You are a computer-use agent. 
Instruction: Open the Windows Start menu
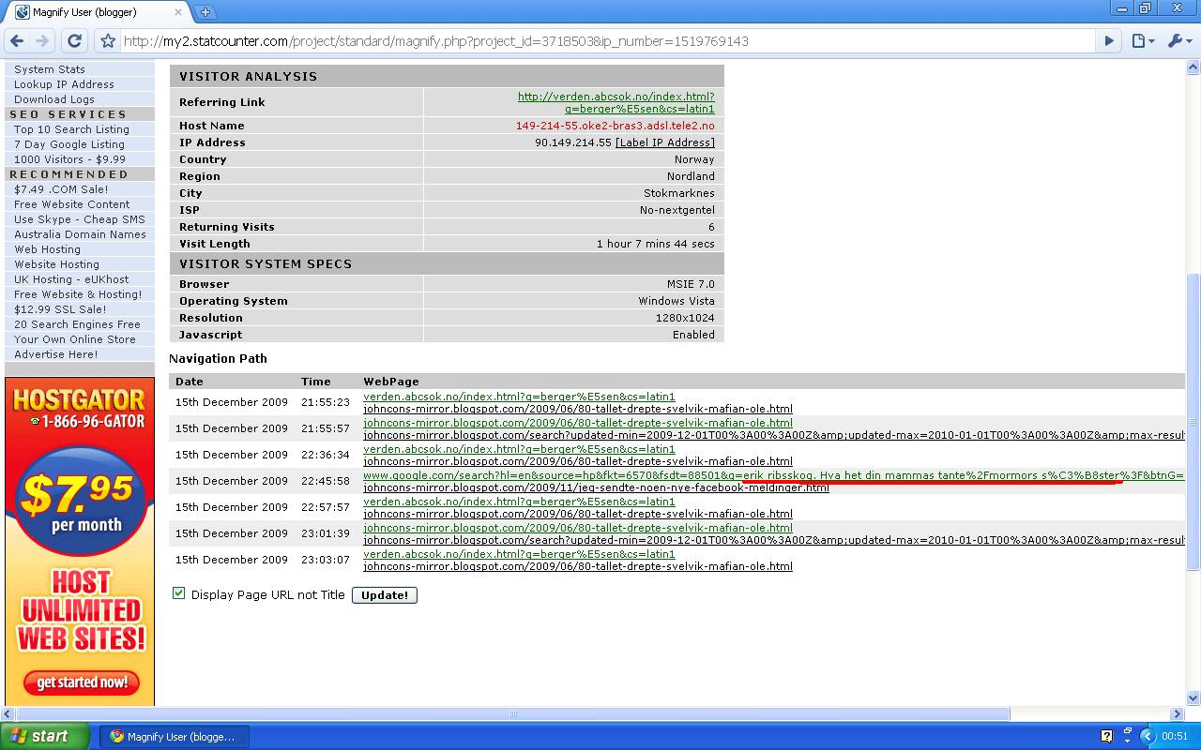point(45,736)
